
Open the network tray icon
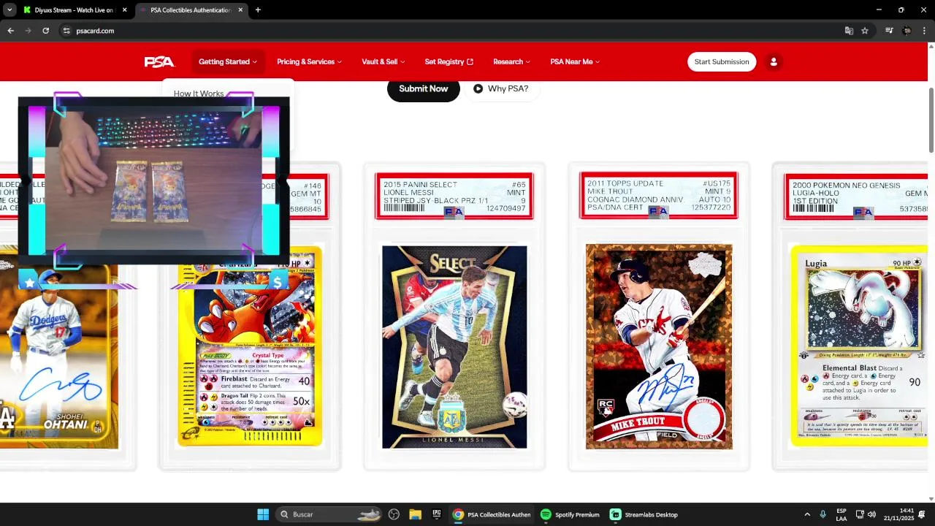click(x=860, y=514)
